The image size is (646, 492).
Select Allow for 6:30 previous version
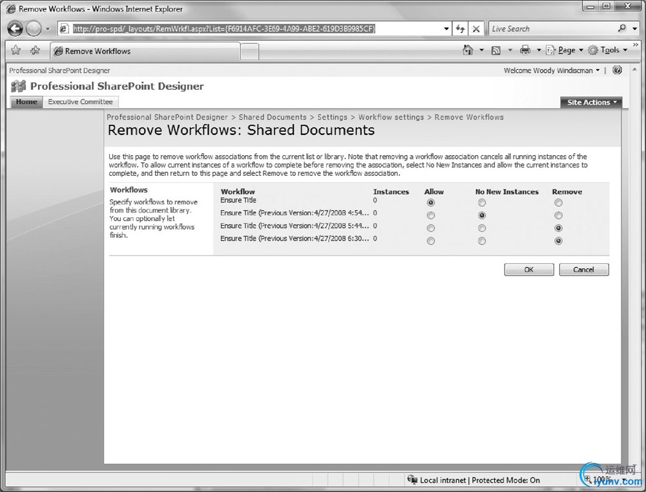430,241
